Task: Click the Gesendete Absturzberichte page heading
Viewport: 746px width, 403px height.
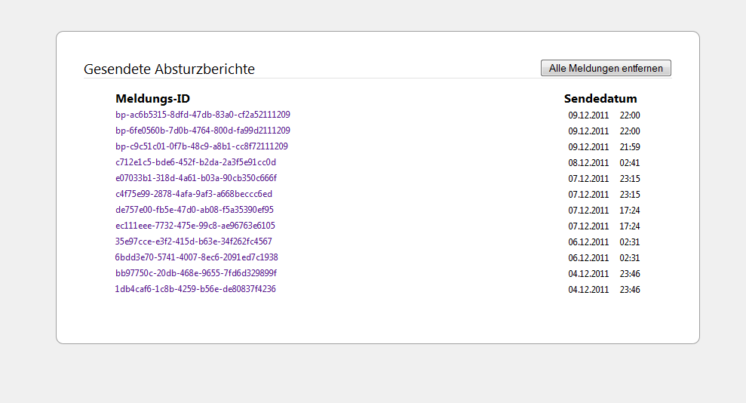Action: coord(169,69)
